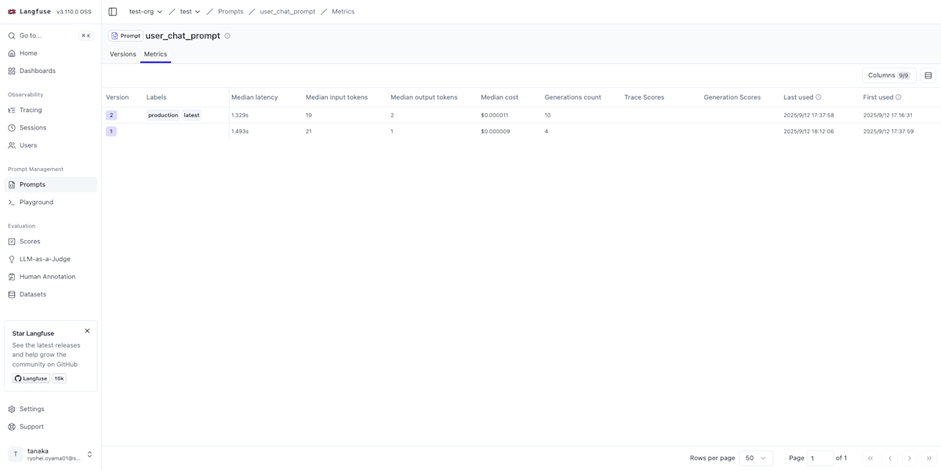The image size is (941, 470).
Task: Click the Prompts document icon in sidebar
Action: [12, 184]
